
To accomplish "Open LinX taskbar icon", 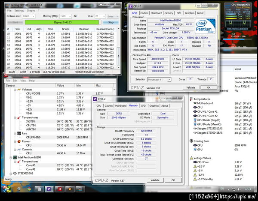I will (x=80, y=189).
